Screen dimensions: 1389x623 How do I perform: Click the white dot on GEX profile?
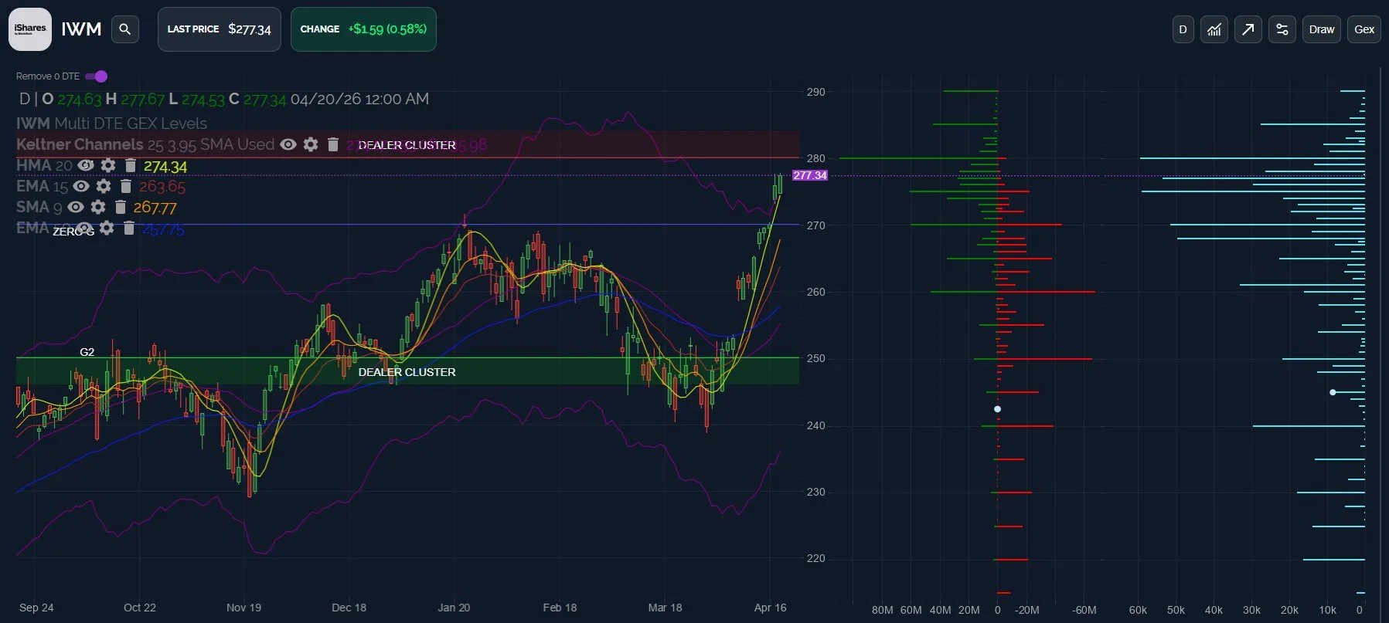pos(997,409)
